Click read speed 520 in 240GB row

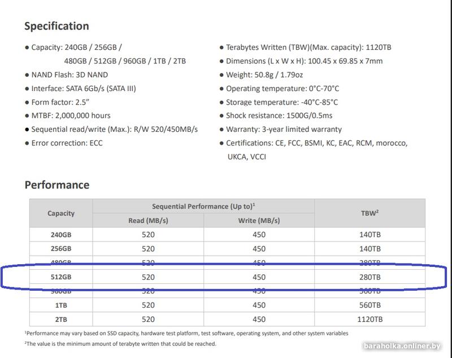148,235
